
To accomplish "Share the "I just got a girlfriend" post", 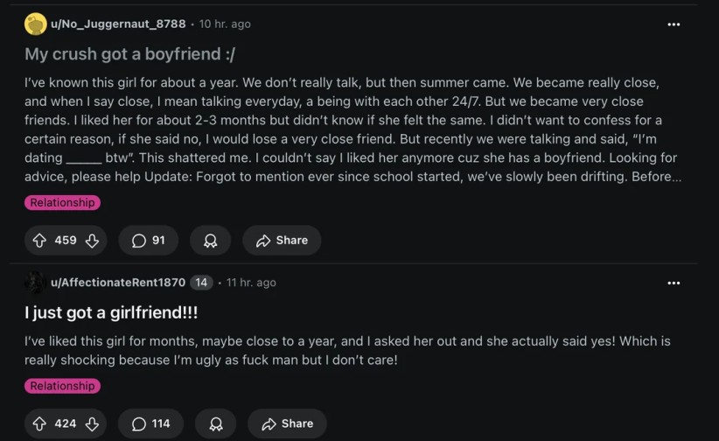I will [287, 423].
